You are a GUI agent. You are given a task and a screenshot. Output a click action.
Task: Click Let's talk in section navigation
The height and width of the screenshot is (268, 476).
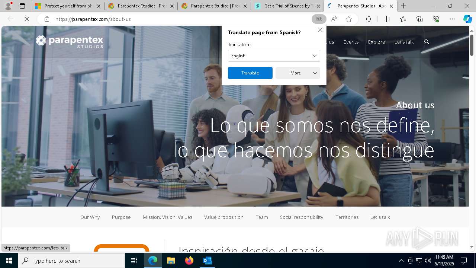(380, 217)
